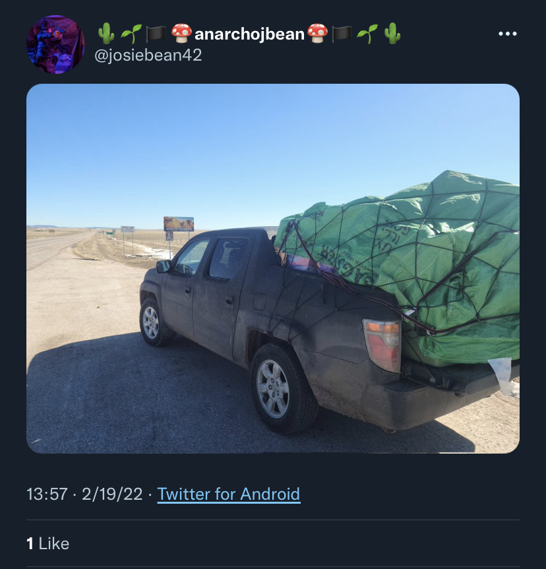Open the anarchojbean display name
546x569 pixels.
[x=249, y=34]
